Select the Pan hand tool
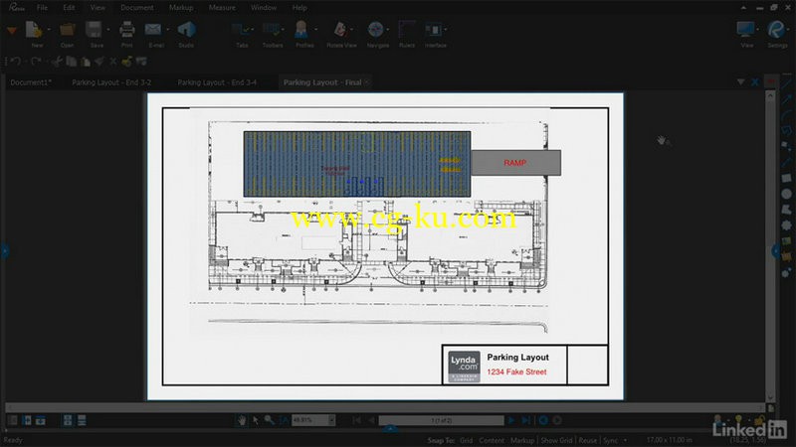The width and height of the screenshot is (796, 447). 242,420
